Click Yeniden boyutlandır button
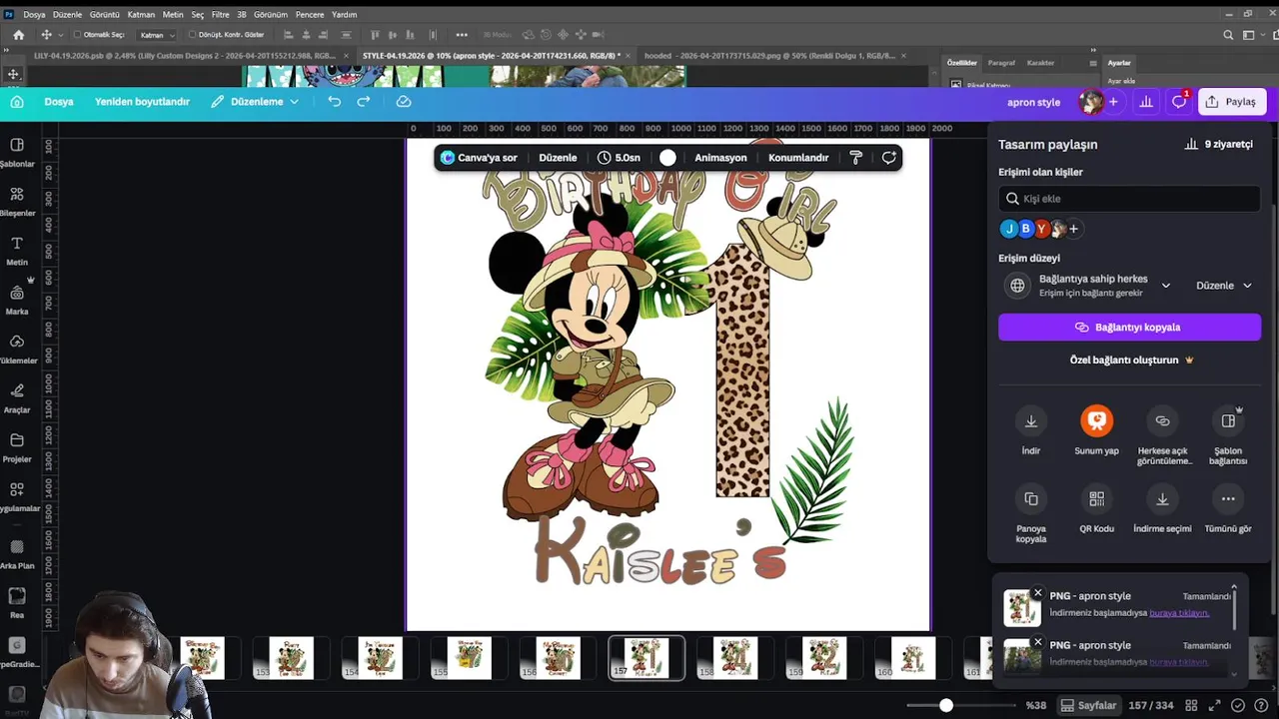Image resolution: width=1279 pixels, height=719 pixels. click(142, 102)
